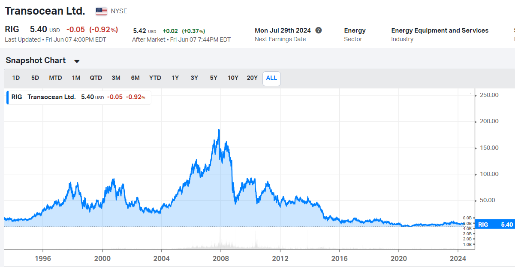Pick the 10Y range tab

(233, 78)
